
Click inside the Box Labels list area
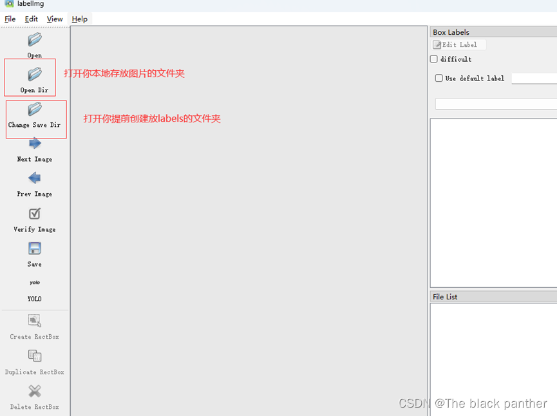[494, 203]
